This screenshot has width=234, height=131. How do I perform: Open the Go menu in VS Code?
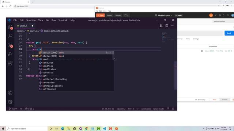47,20
